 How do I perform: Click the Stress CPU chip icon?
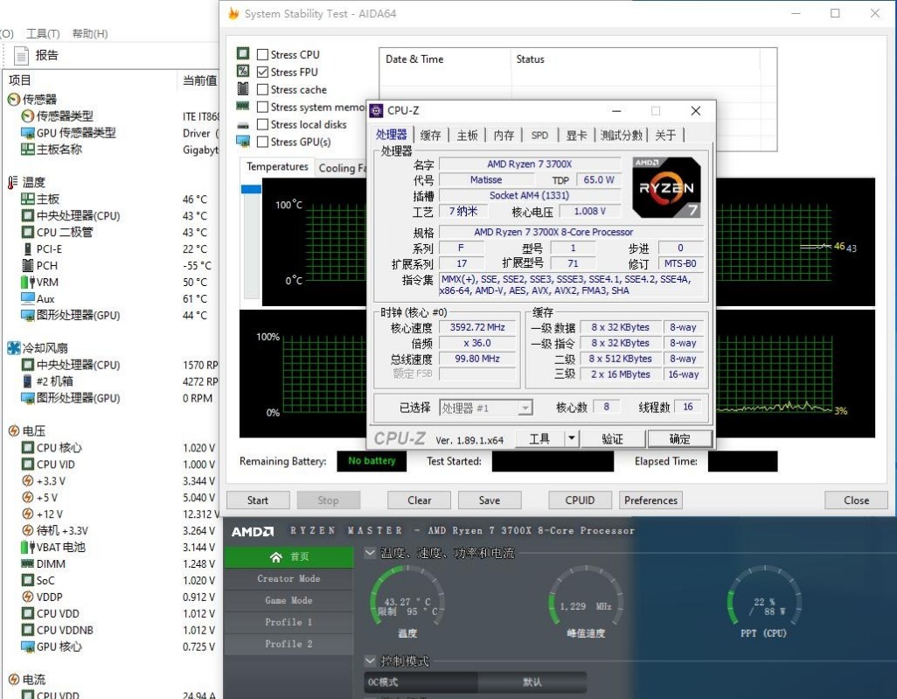point(243,54)
